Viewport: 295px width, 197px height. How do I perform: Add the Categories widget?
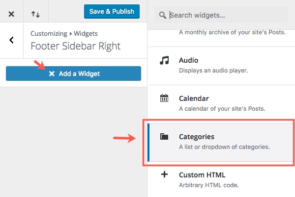[x=197, y=137]
